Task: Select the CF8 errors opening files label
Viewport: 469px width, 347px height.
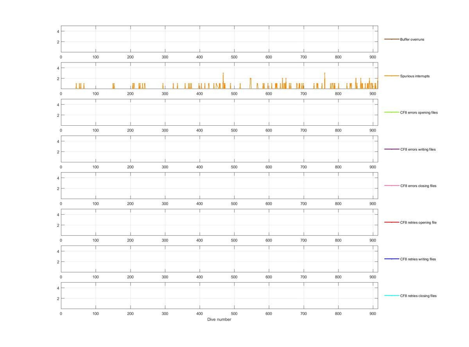Action: [x=419, y=112]
